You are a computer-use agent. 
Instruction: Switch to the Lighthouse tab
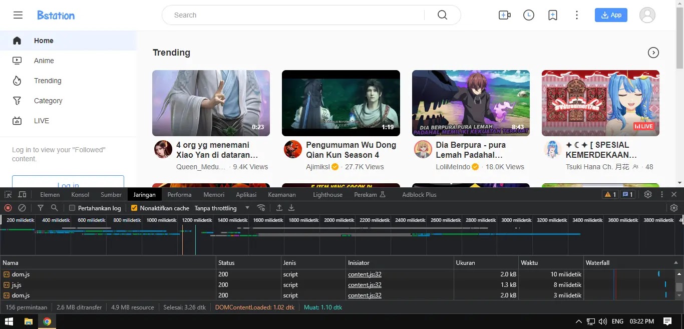tap(328, 194)
